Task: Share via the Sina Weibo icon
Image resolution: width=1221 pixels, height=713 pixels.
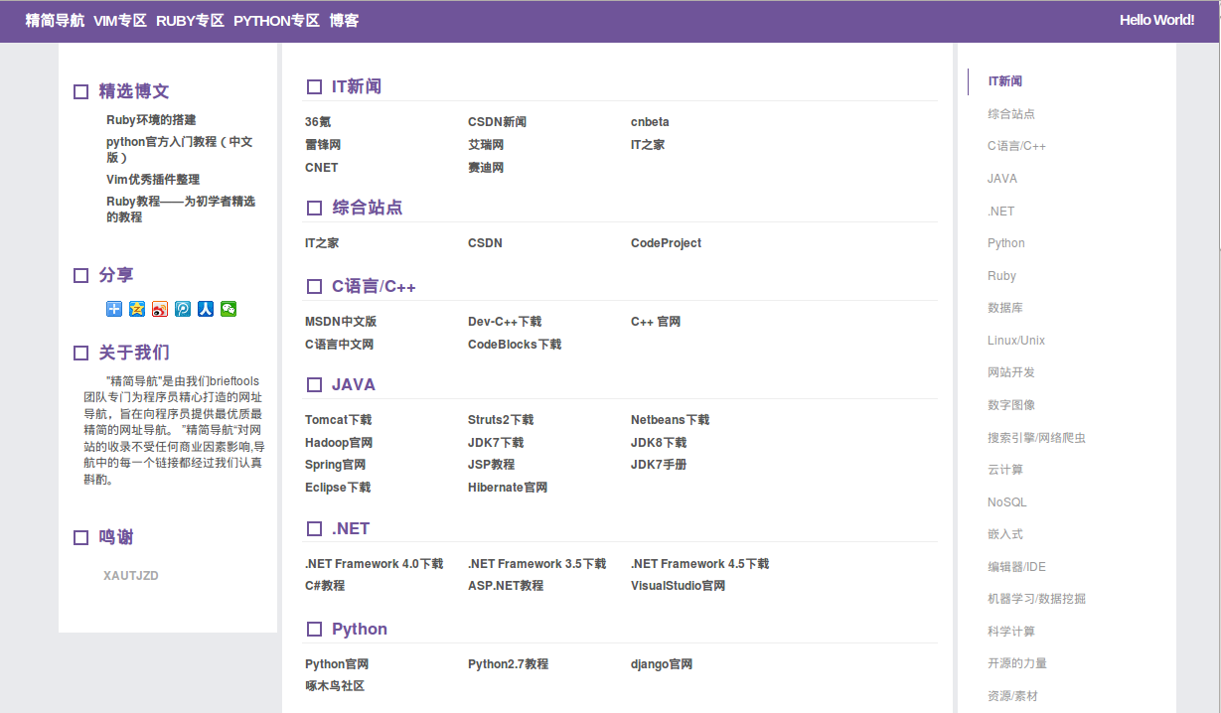Action: pos(160,309)
